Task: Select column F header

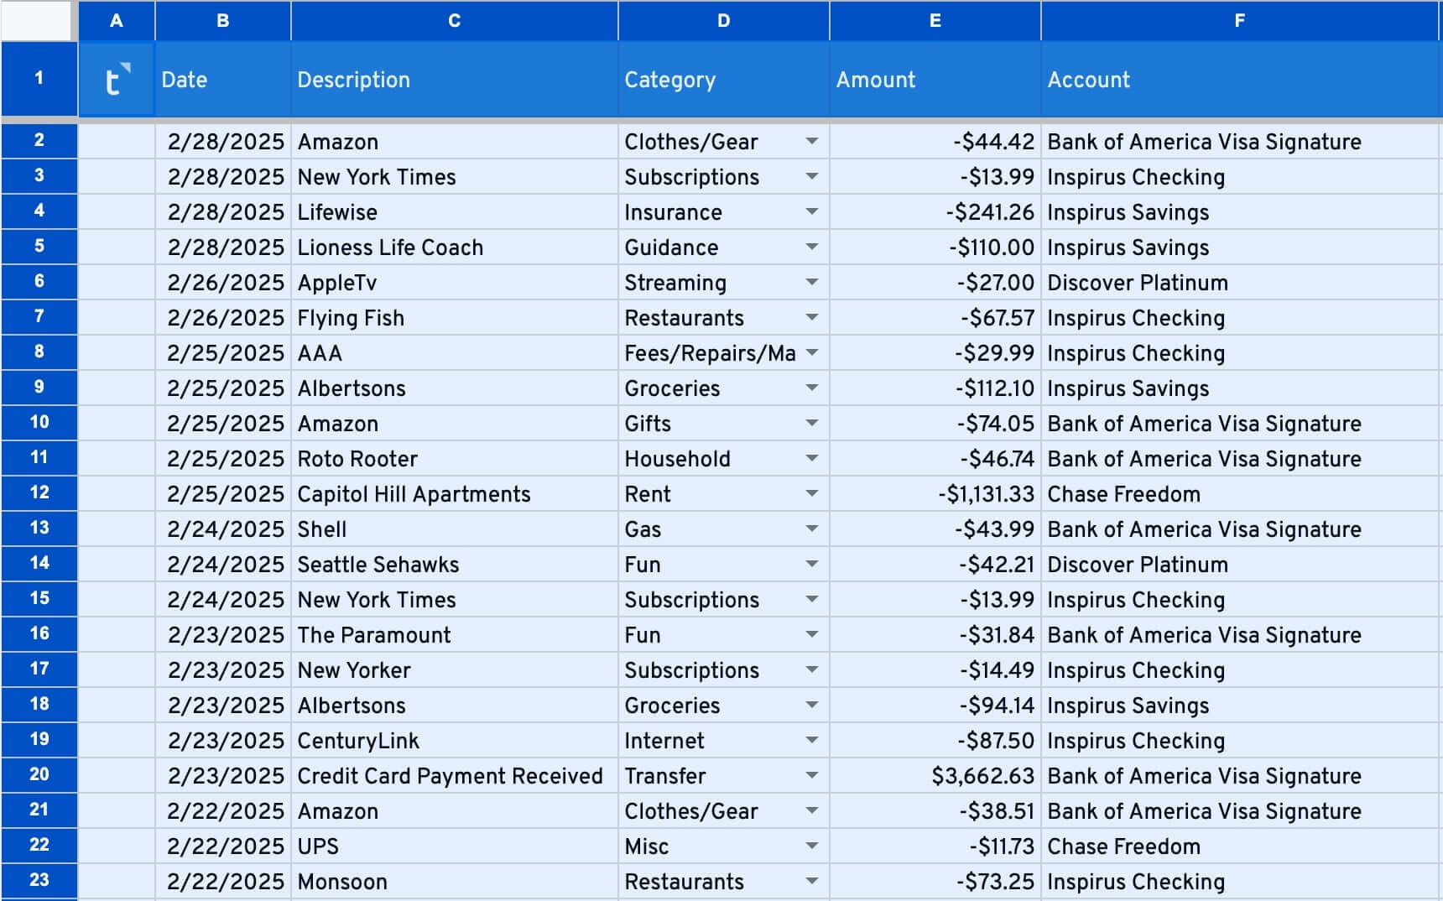Action: 1240,21
